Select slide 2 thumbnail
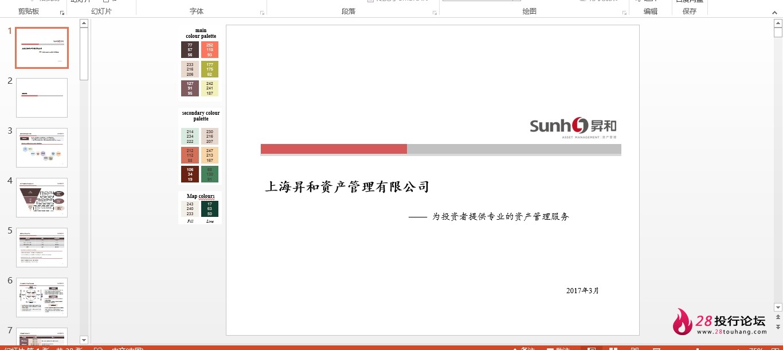 click(42, 98)
